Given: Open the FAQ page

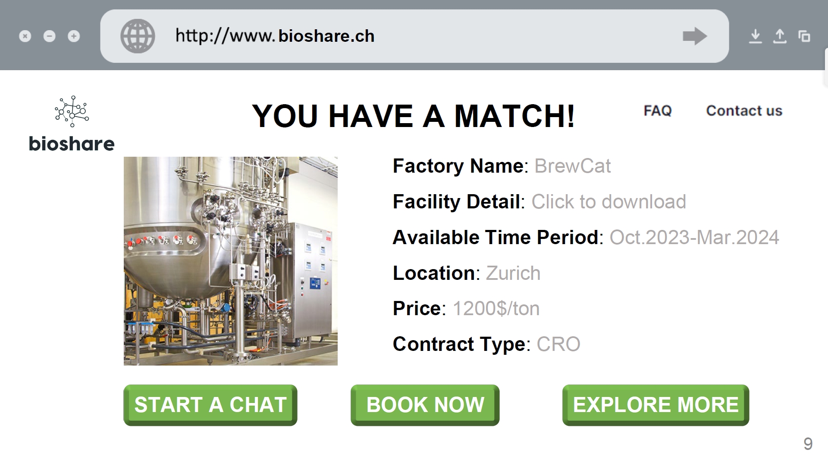Looking at the screenshot, I should (658, 111).
